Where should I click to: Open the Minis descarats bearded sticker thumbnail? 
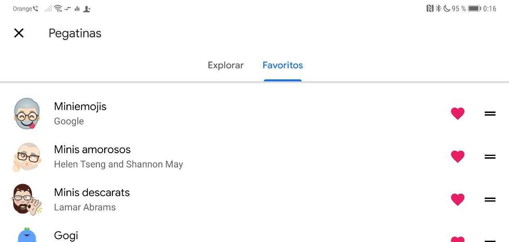(27, 200)
